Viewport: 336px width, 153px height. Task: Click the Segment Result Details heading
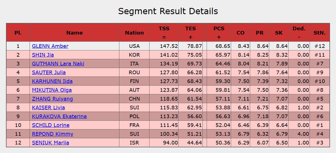tap(168, 11)
